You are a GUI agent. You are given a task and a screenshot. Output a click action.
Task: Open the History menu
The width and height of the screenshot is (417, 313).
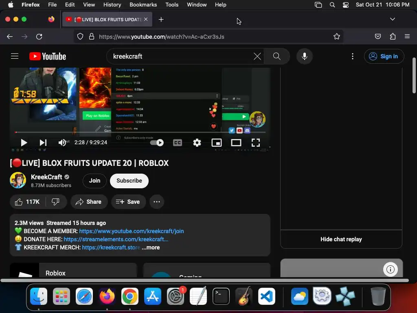pos(112,4)
